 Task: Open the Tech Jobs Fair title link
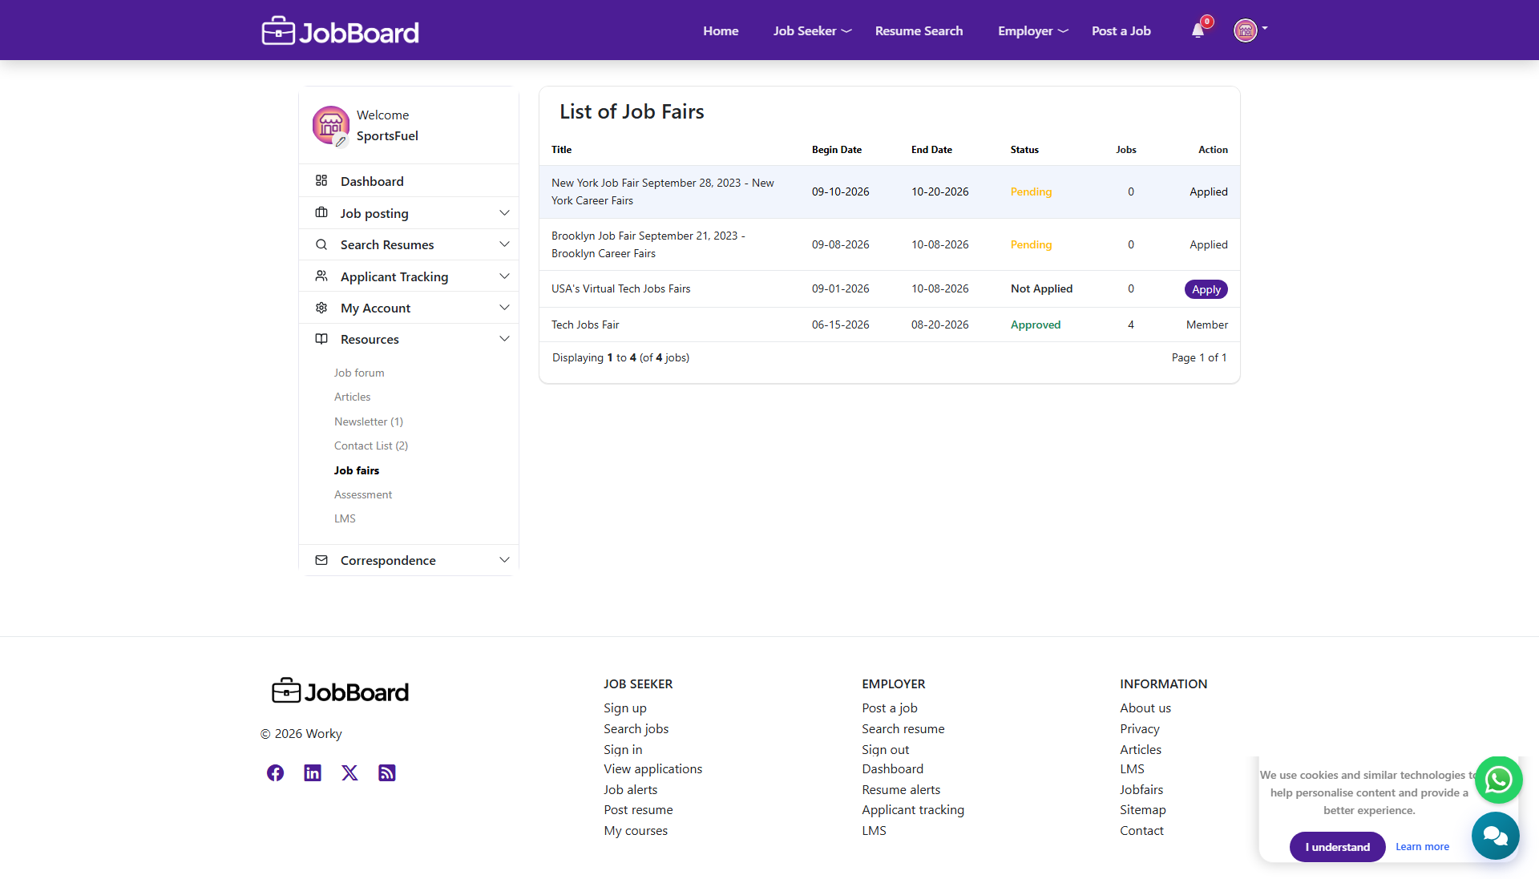click(585, 325)
